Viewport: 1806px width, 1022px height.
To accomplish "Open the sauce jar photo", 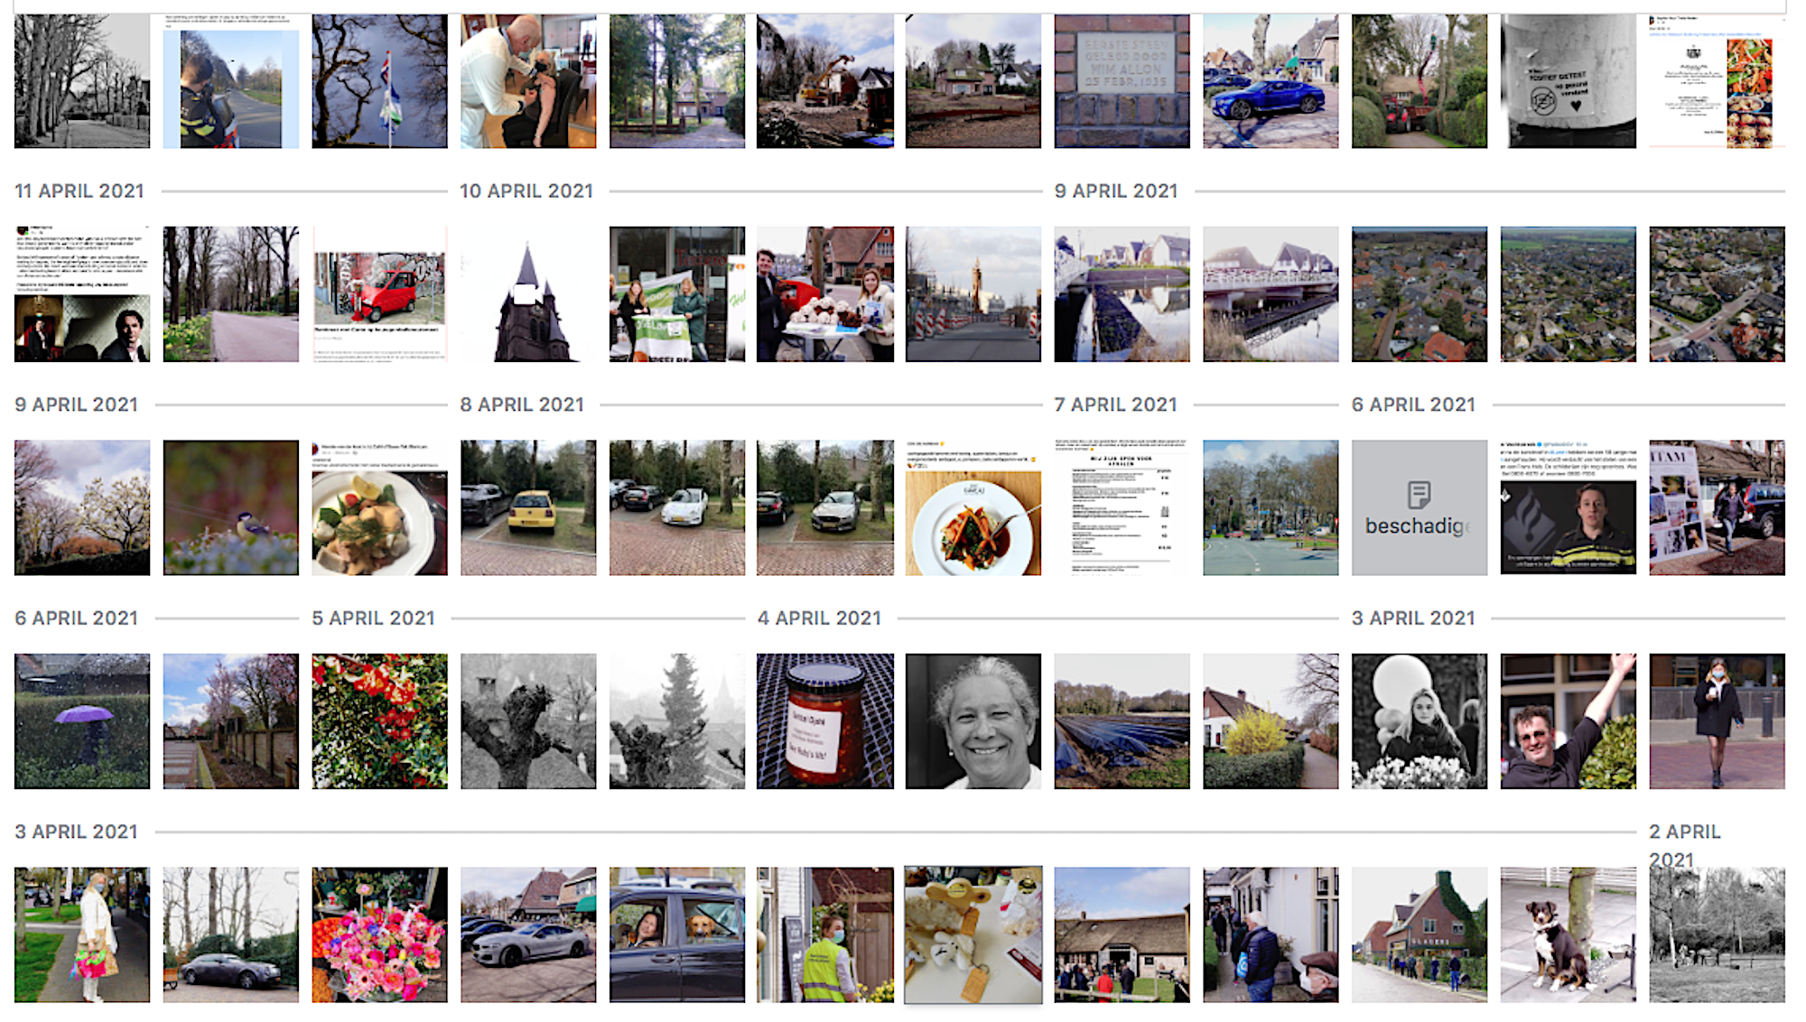I will tap(825, 721).
